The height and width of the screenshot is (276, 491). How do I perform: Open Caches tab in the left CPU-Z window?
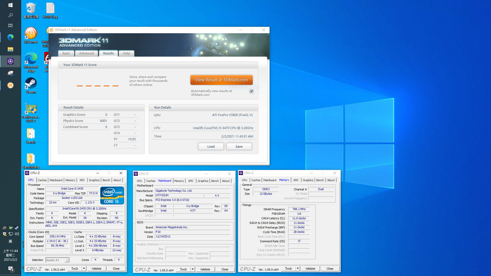pos(42,180)
